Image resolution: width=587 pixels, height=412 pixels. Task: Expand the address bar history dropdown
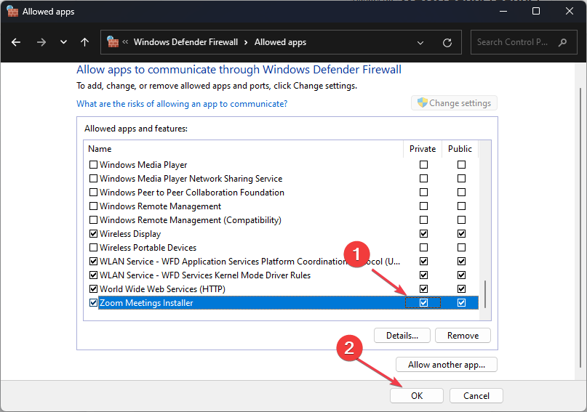[x=420, y=43]
